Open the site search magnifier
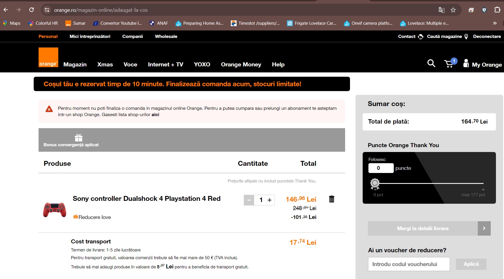Image resolution: width=504 pixels, height=279 pixels. 431,63
